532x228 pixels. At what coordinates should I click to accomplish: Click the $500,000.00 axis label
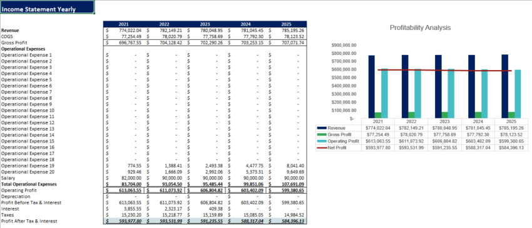[x=344, y=77]
